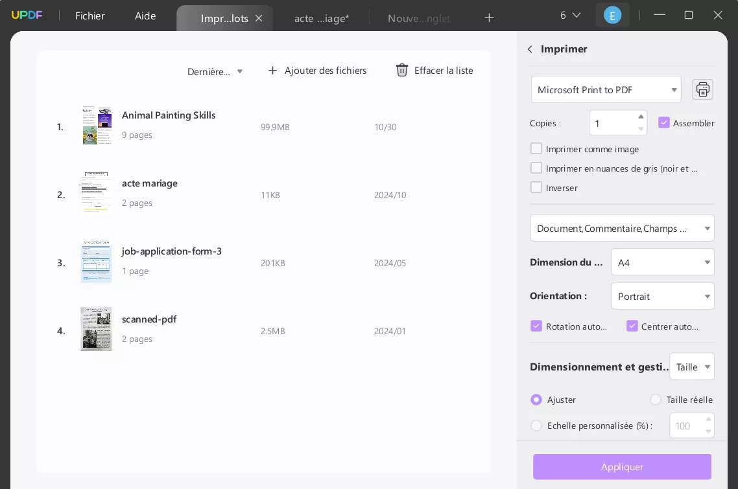Click the trash icon to clear list
This screenshot has width=738, height=489.
[x=402, y=70]
